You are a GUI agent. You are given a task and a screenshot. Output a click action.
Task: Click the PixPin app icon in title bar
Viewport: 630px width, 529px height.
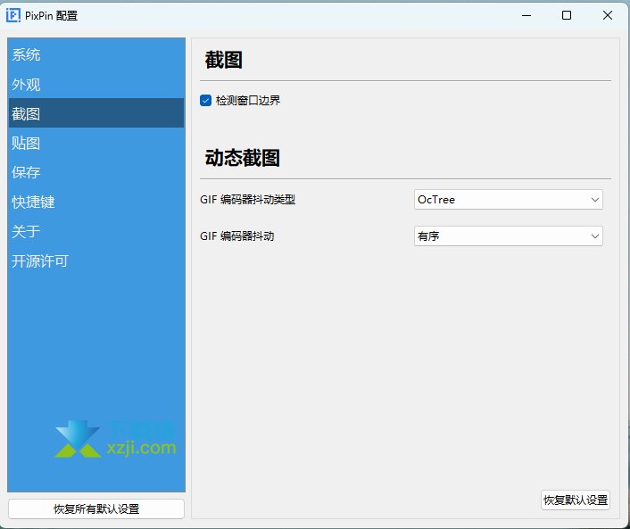coord(13,16)
